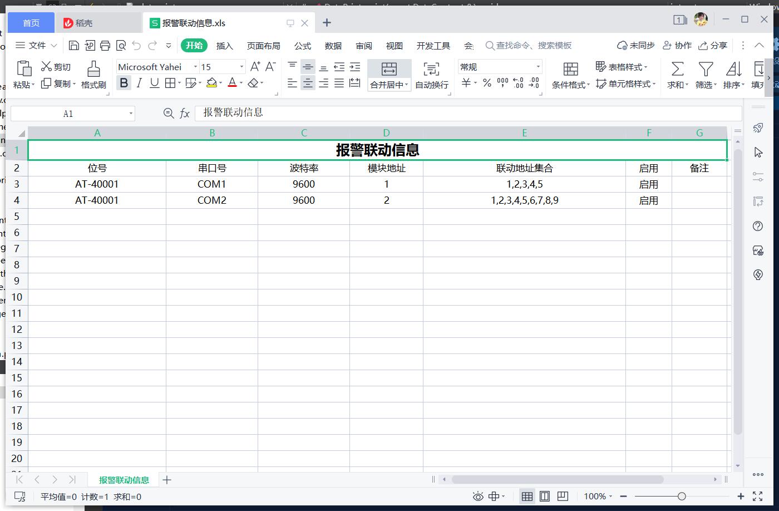Image resolution: width=779 pixels, height=511 pixels.
Task: Toggle Bold formatting button
Action: coord(124,83)
